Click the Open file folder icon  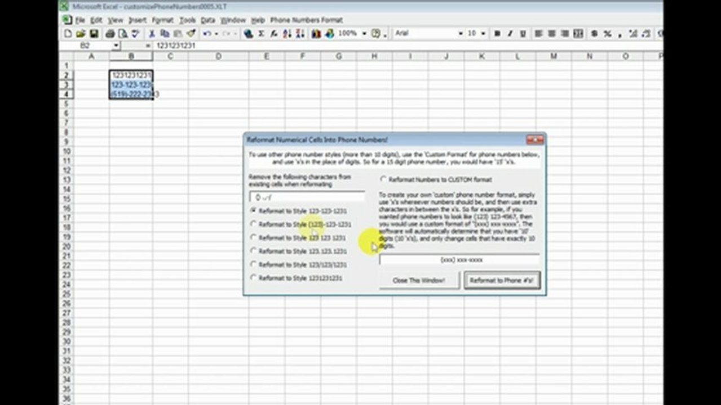tap(81, 34)
